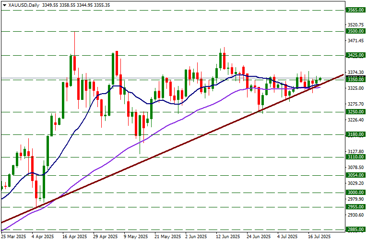Click the 12 Jun 2025 date label
The image size is (367, 242).
coord(228,237)
